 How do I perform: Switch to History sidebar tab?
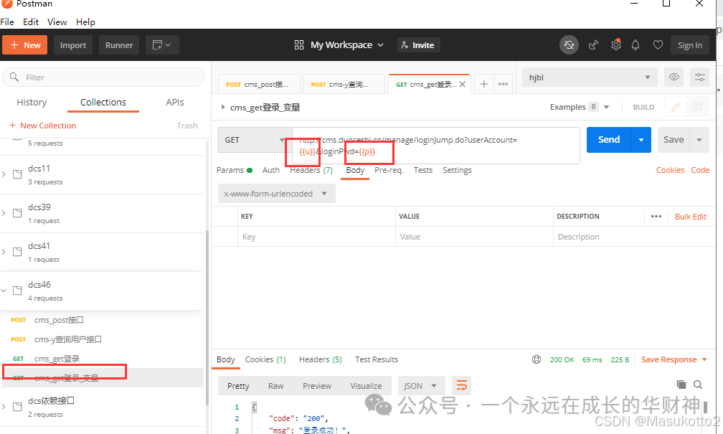tap(32, 103)
